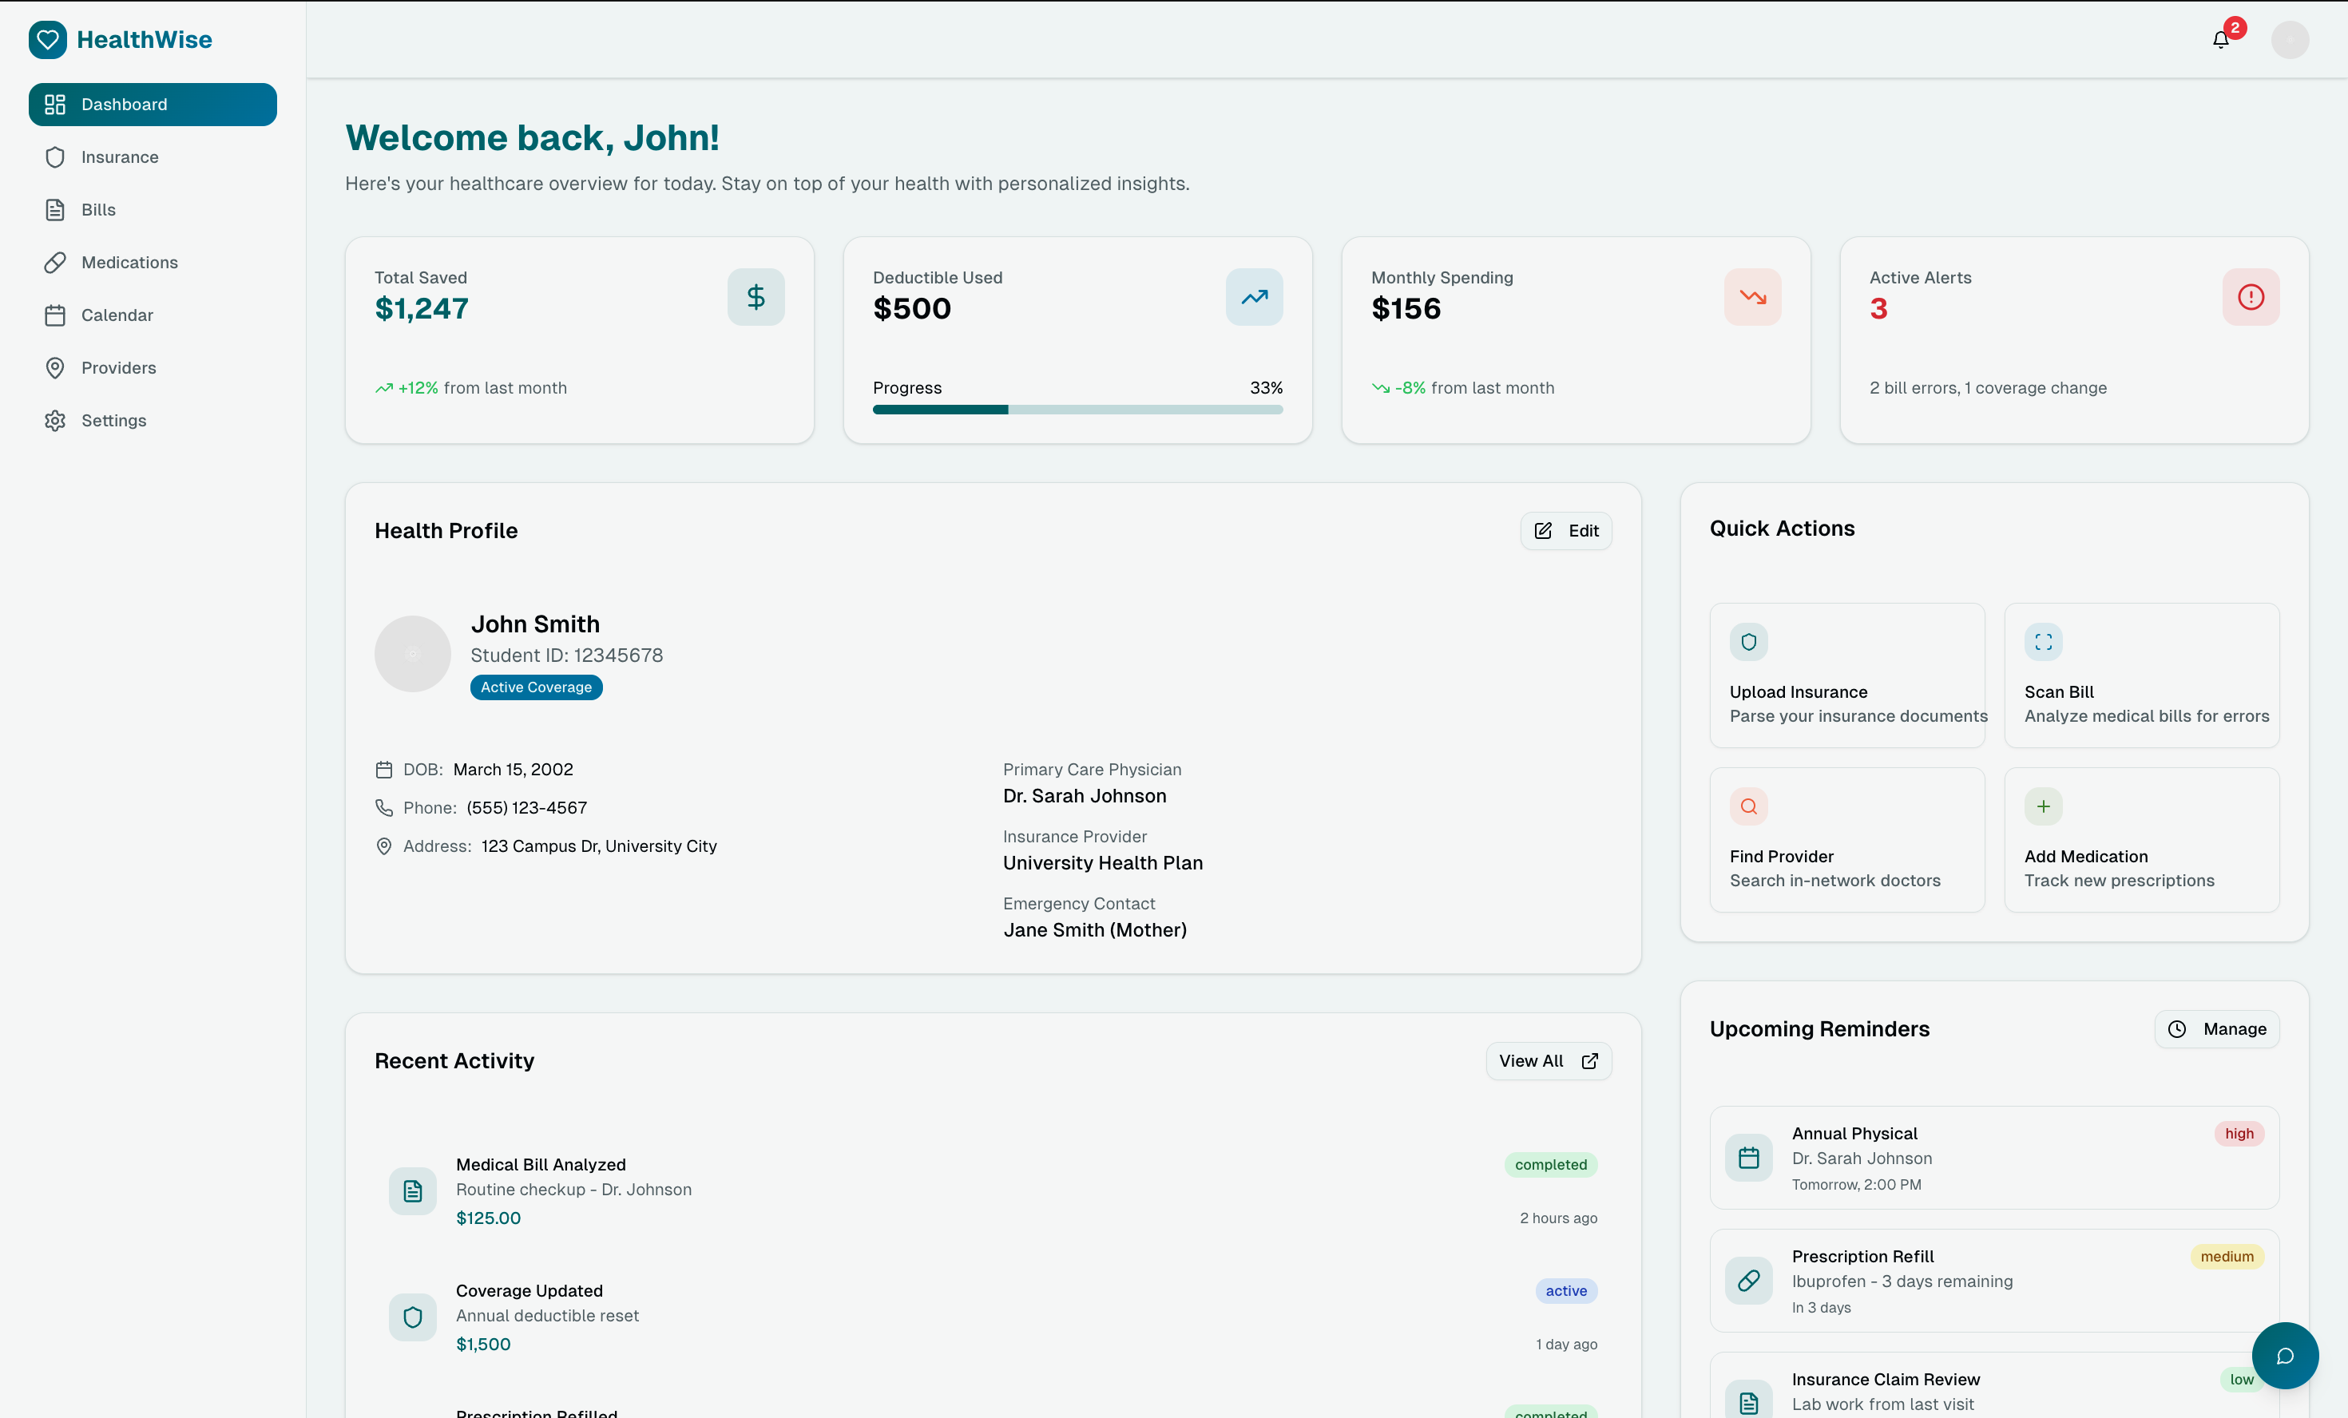Click the Scan Bill scanner icon
This screenshot has width=2348, height=1418.
(2043, 642)
